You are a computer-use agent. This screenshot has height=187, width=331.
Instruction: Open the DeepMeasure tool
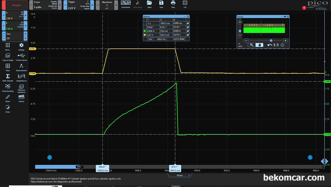[21, 78]
